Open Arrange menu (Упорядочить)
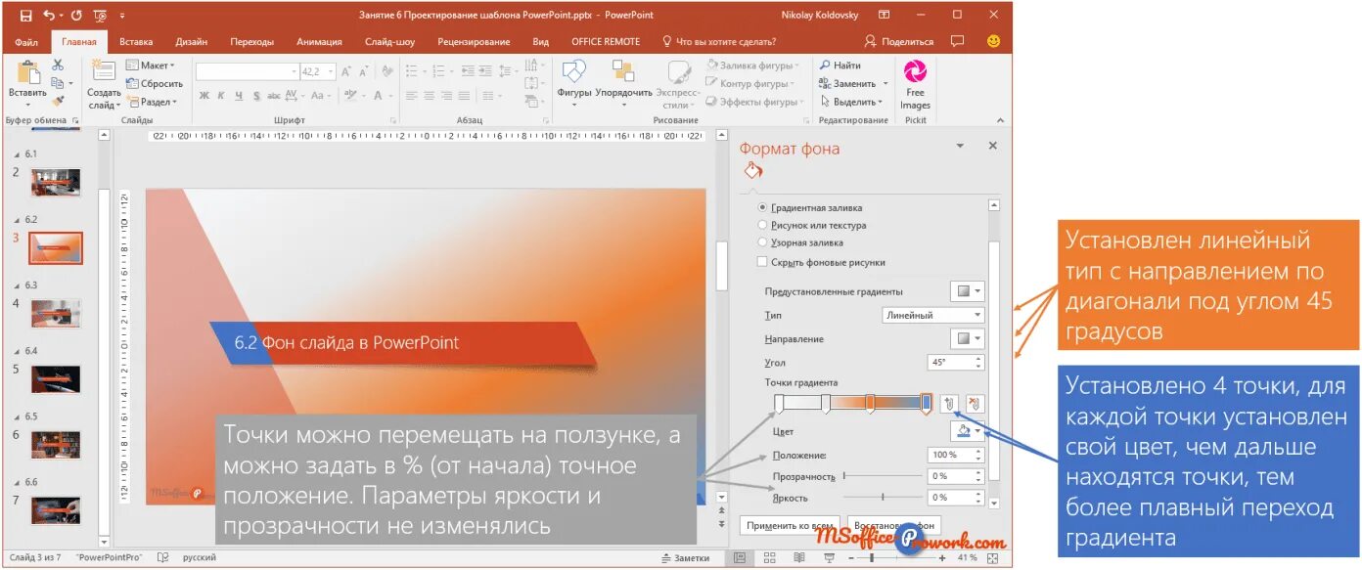The height and width of the screenshot is (570, 1362). 623,84
